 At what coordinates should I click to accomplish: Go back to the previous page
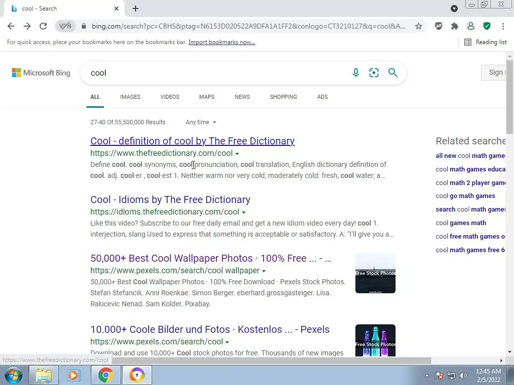point(11,26)
